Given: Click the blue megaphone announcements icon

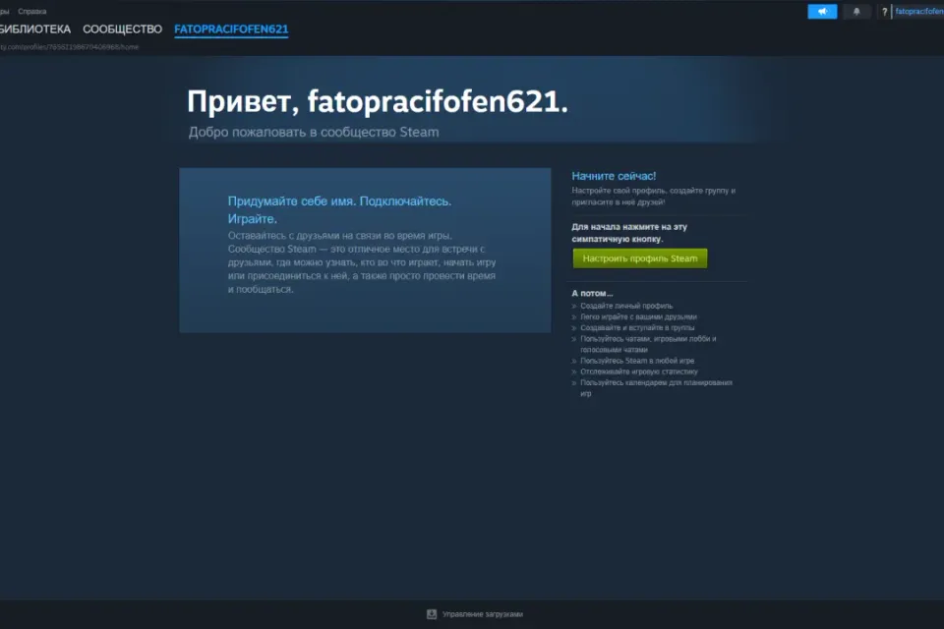Looking at the screenshot, I should (822, 12).
